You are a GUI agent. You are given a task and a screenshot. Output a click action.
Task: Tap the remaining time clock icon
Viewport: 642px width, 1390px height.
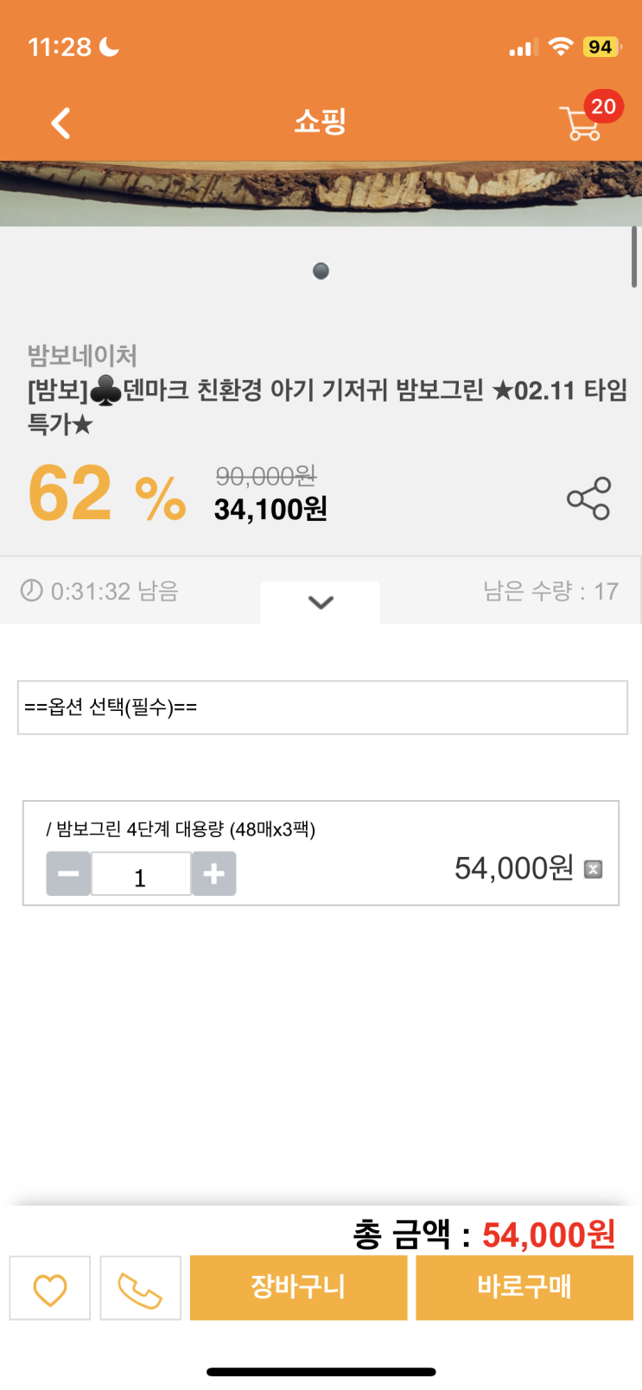(x=32, y=590)
